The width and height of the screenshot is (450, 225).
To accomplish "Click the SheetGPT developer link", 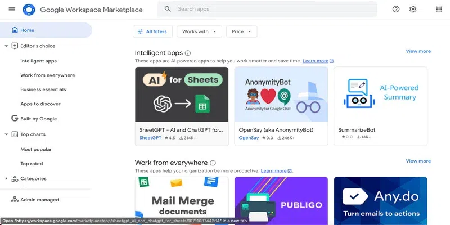I will click(x=150, y=138).
